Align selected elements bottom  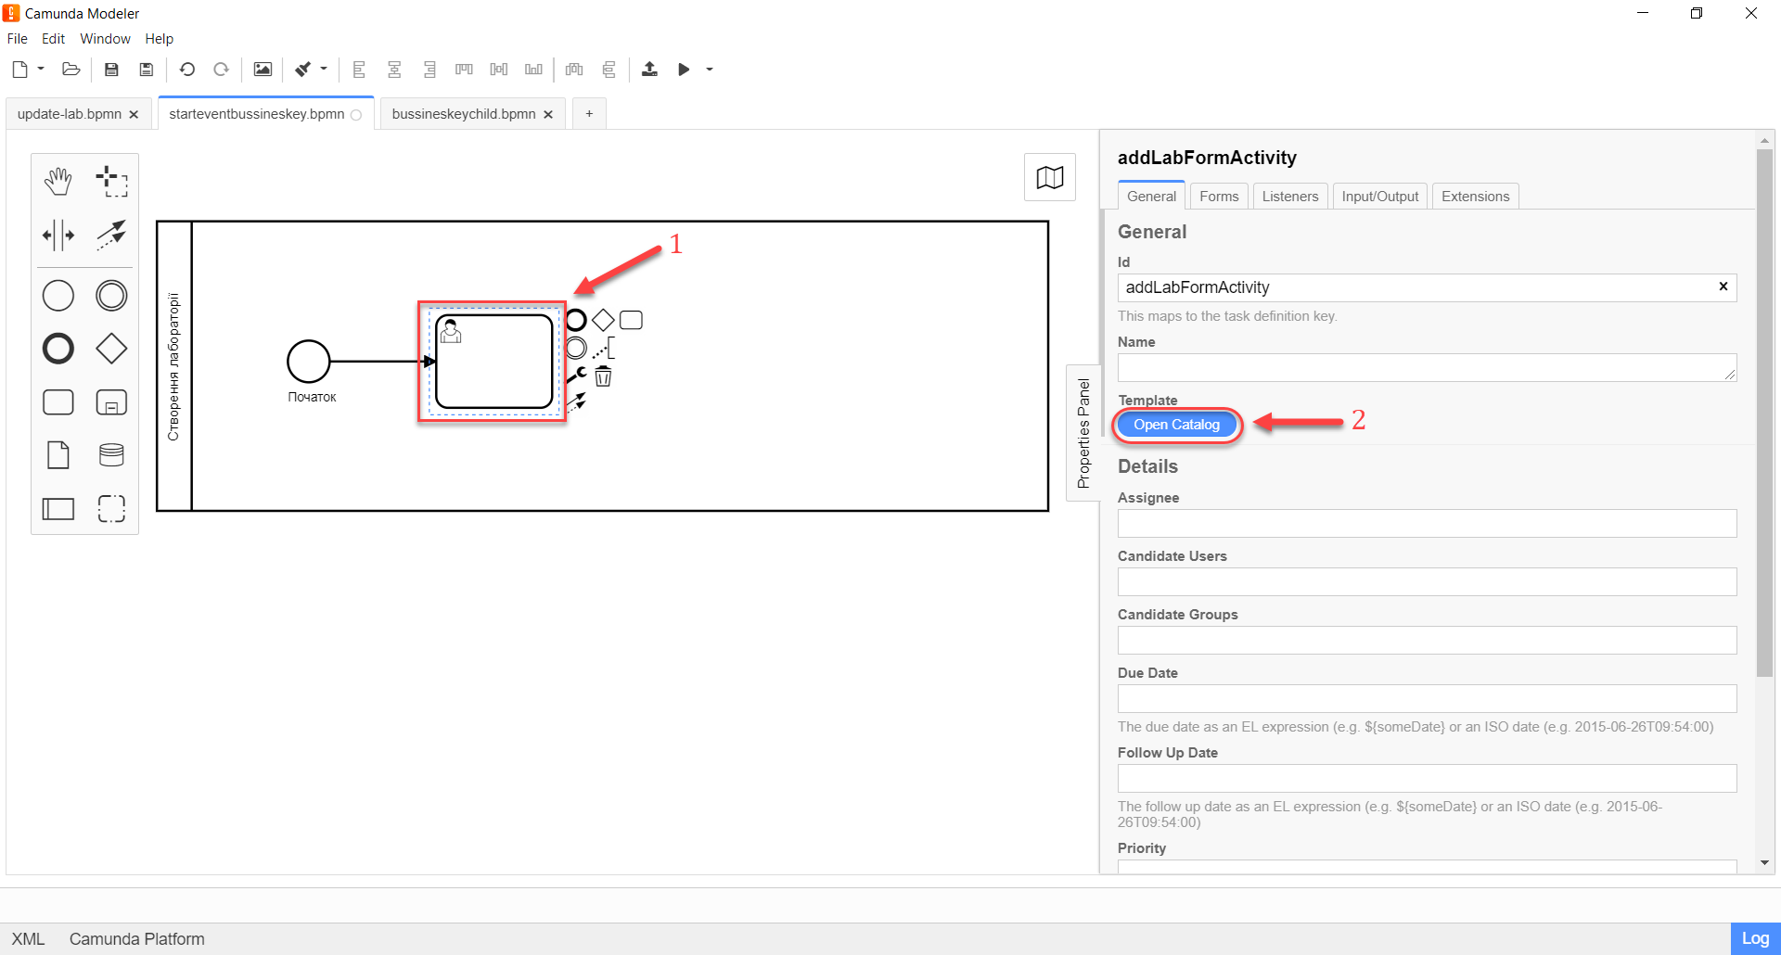(x=533, y=70)
